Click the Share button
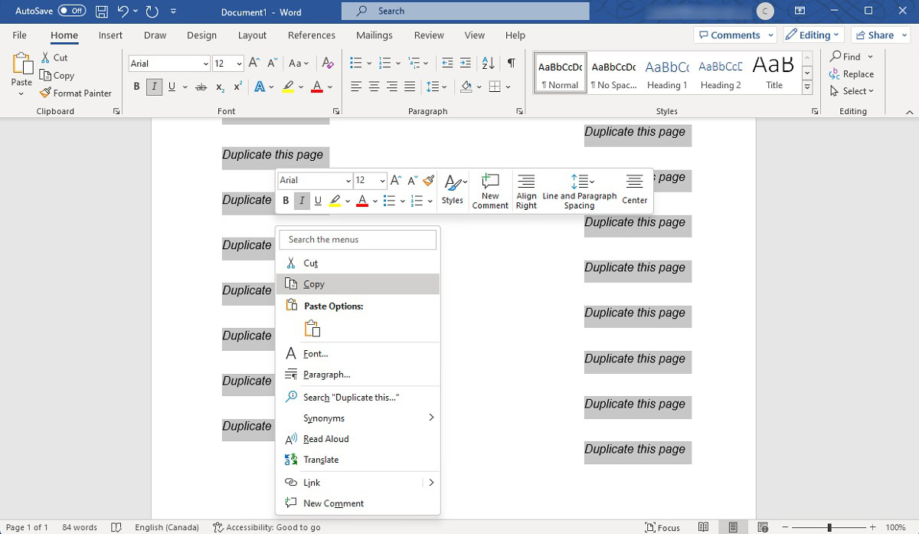Image resolution: width=919 pixels, height=534 pixels. 875,35
